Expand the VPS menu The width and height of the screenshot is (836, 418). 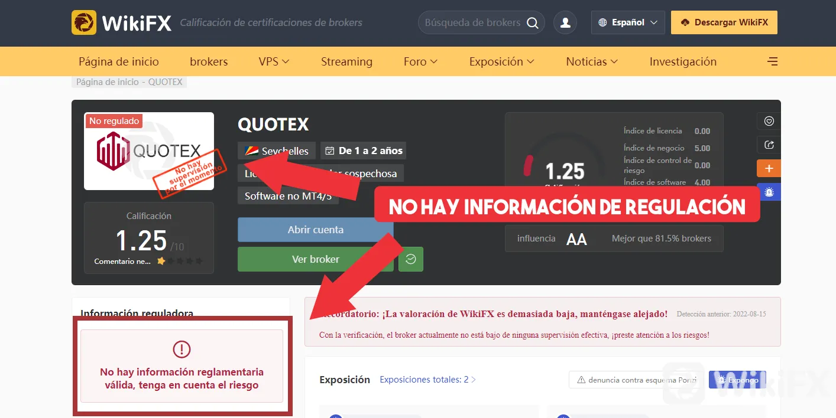(x=274, y=61)
